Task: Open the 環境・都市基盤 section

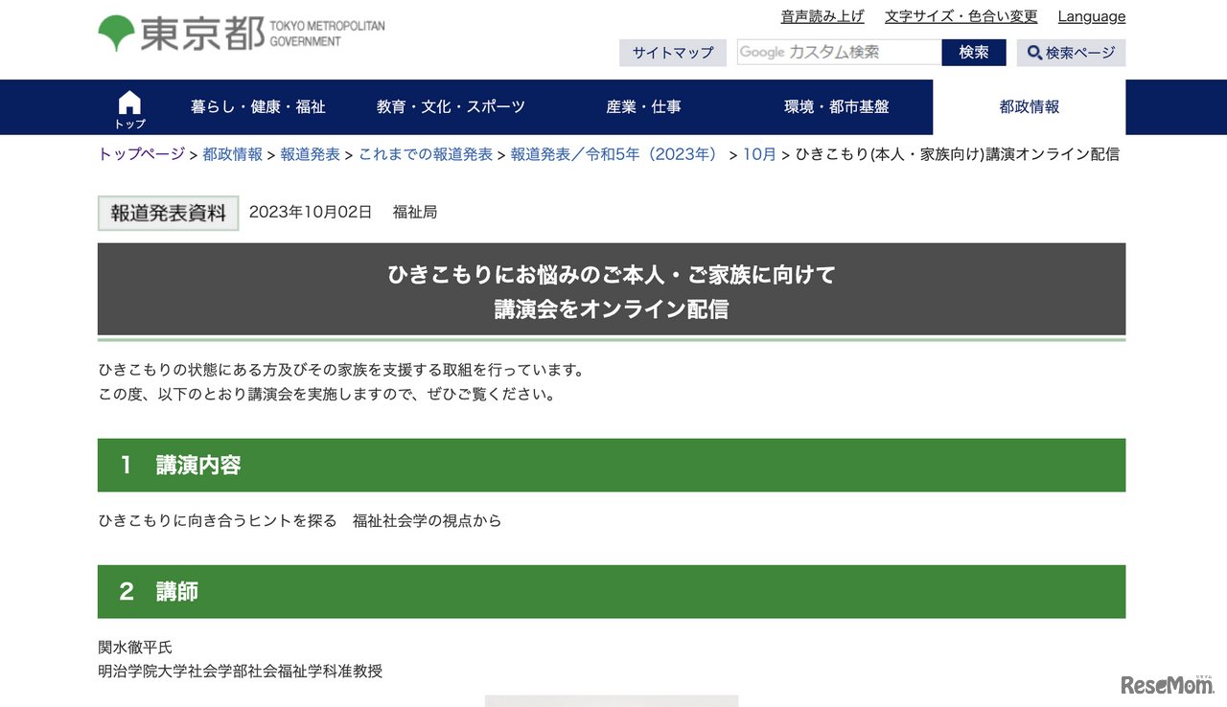Action: click(837, 107)
